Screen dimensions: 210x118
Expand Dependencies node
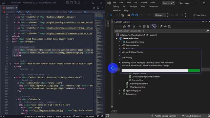click(x=119, y=45)
